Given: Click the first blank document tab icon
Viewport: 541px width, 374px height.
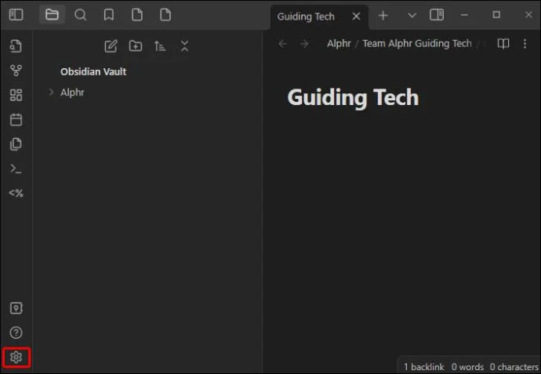Looking at the screenshot, I should click(x=137, y=15).
